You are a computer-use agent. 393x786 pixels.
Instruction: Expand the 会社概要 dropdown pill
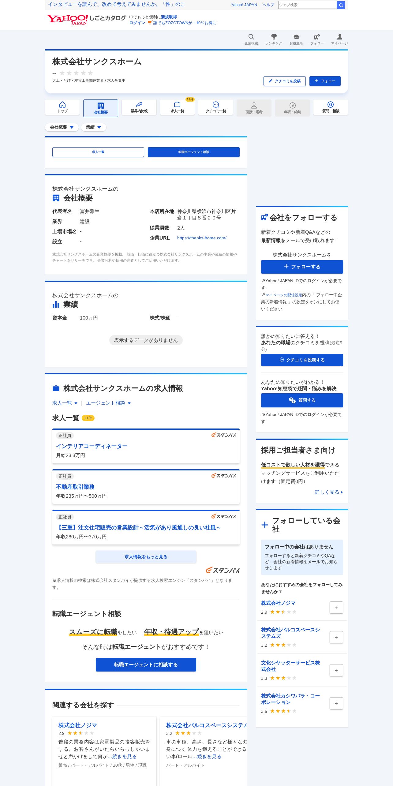[x=62, y=127]
